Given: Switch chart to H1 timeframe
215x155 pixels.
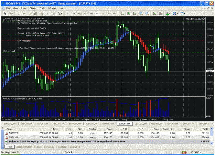Looking at the screenshot, I should 92,13.
